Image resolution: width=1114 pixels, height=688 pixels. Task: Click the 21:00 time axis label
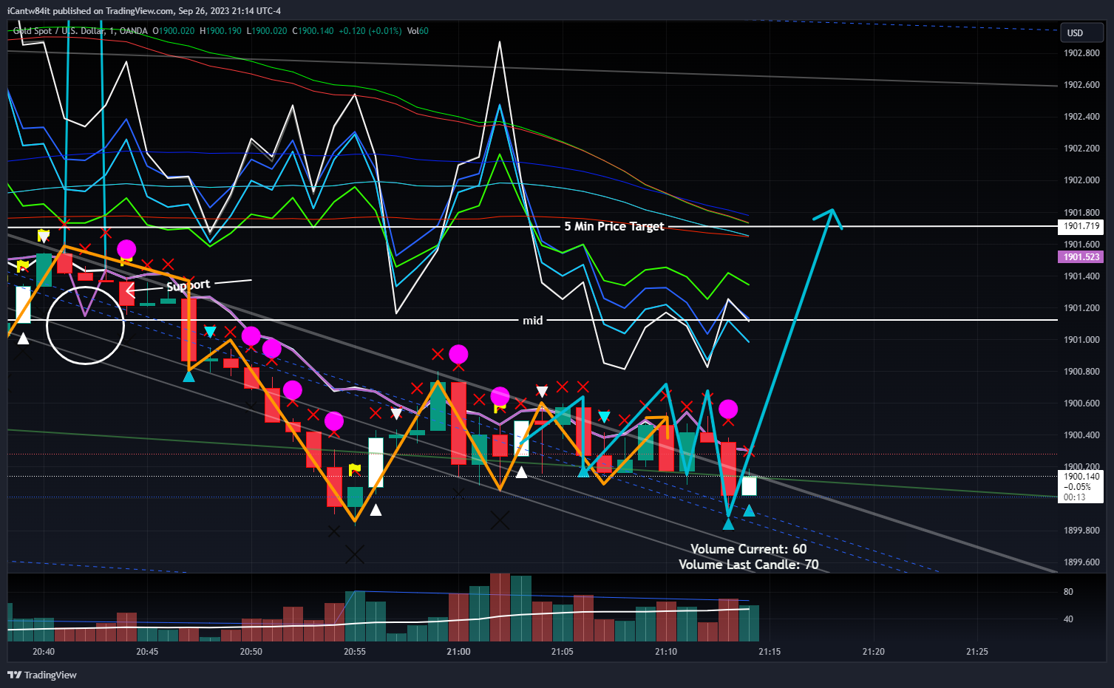458,652
